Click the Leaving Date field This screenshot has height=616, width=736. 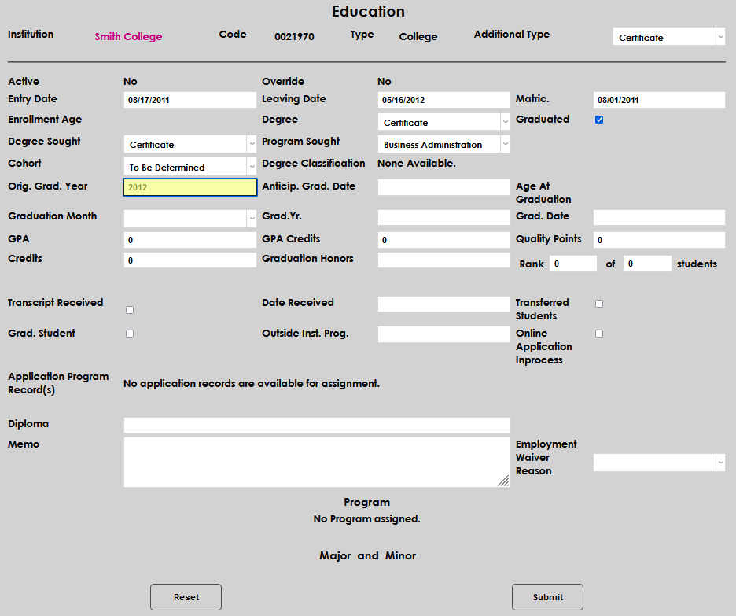coord(443,100)
